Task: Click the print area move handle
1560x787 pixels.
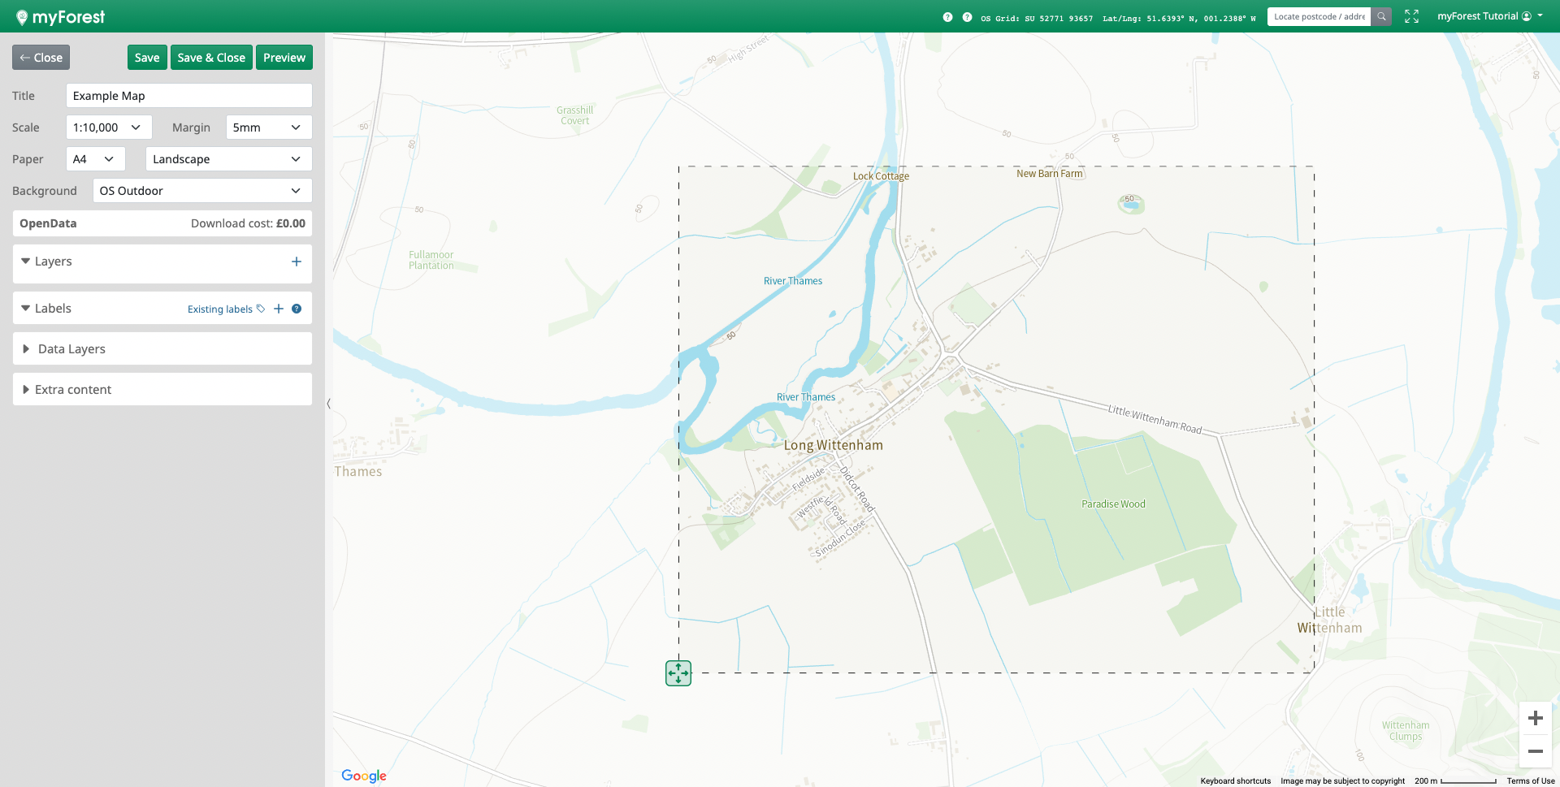Action: coord(678,673)
